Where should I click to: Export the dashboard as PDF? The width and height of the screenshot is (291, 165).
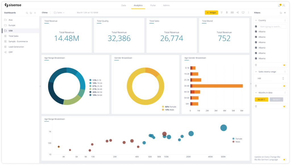[232, 12]
